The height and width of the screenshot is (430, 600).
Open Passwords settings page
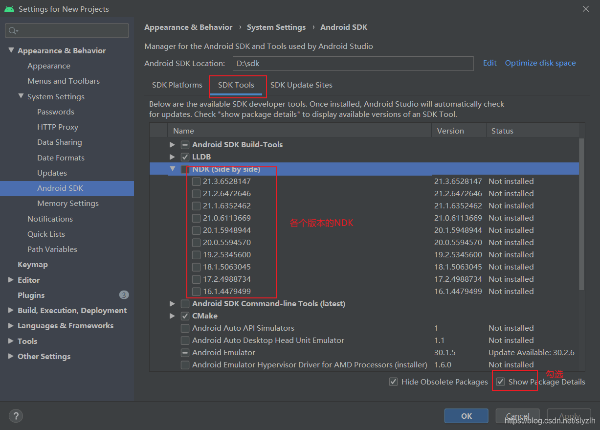pos(56,112)
